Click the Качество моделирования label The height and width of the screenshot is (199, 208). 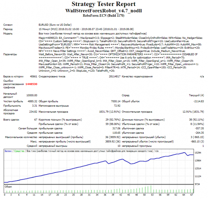coord(137,76)
